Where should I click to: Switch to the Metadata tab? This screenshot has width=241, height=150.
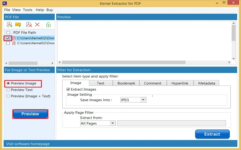207,83
